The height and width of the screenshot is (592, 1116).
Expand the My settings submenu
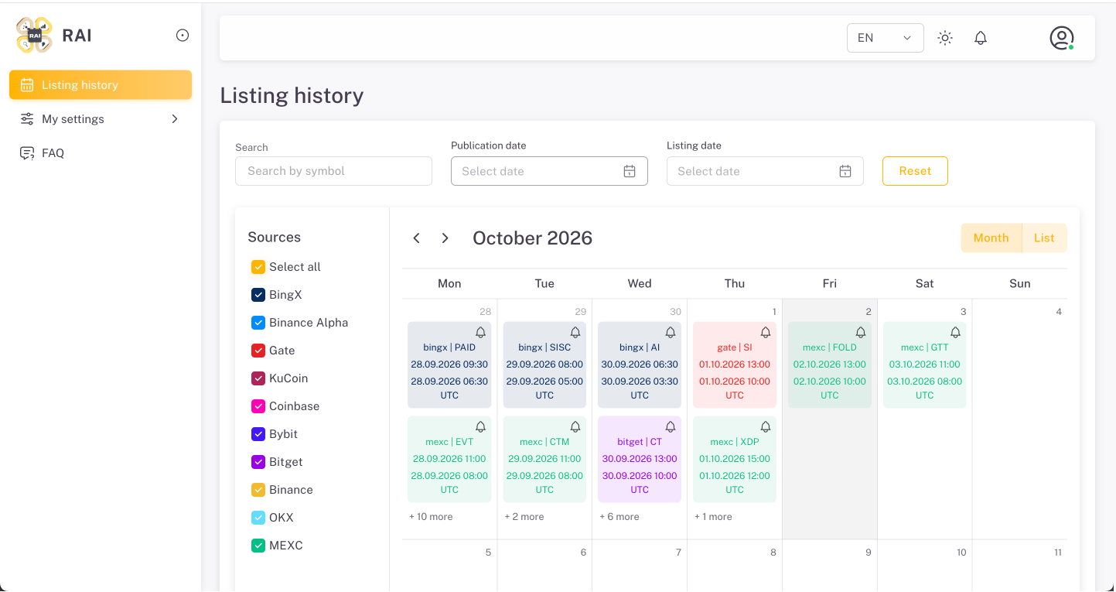tap(101, 119)
